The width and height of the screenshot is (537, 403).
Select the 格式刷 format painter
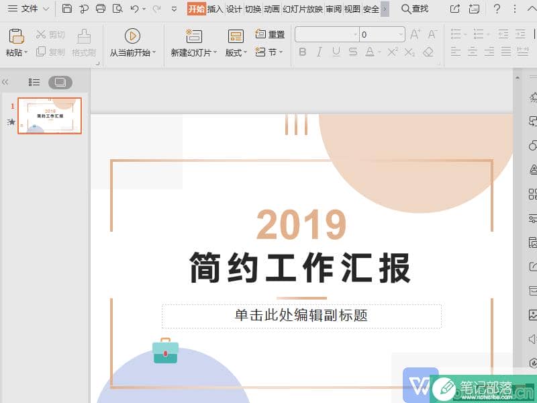pyautogui.click(x=84, y=43)
